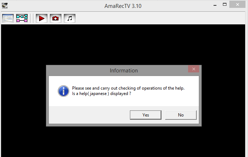Maximize the AmaRecTV window
This screenshot has width=248, height=157.
click(x=225, y=4)
